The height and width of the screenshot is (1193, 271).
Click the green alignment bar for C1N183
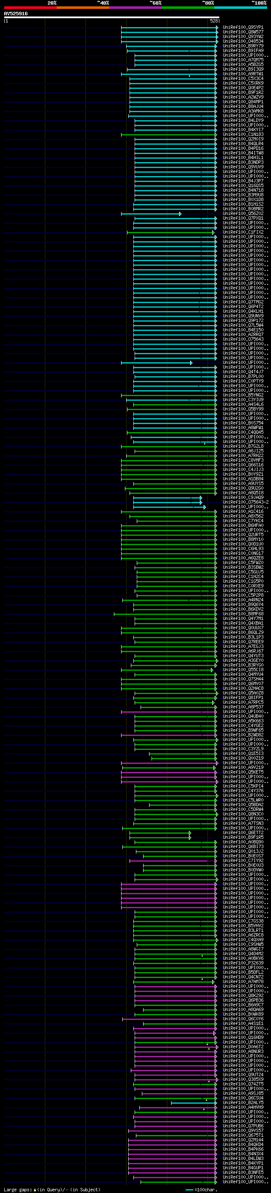click(169, 135)
